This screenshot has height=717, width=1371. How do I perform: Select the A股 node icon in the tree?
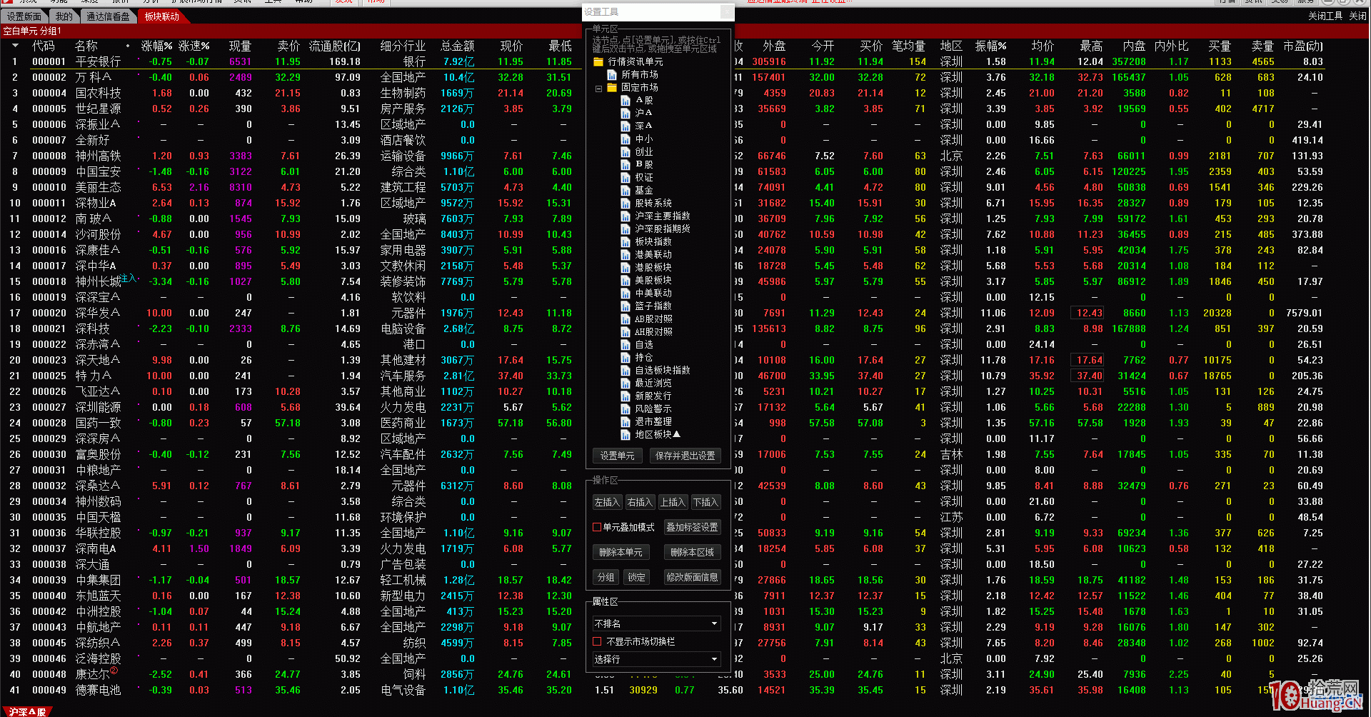coord(626,101)
